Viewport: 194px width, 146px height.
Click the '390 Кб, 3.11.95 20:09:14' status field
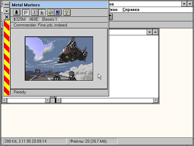tap(35, 141)
